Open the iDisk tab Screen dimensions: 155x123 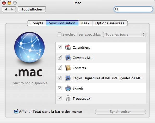point(85,23)
